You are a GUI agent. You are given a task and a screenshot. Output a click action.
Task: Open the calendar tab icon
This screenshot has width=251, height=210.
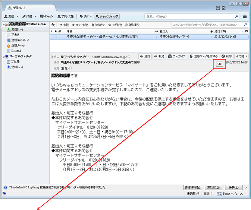[x=218, y=8]
